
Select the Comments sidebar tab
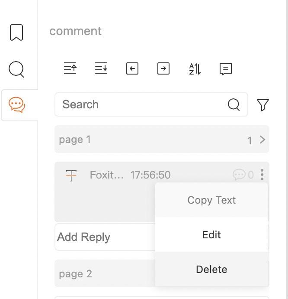(x=17, y=105)
